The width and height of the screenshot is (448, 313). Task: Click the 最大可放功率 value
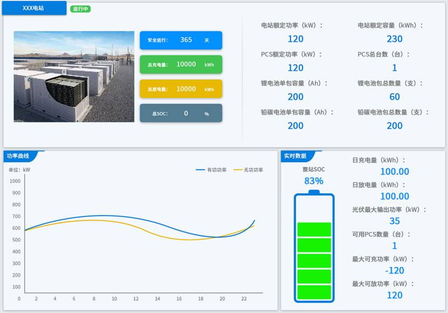(395, 295)
